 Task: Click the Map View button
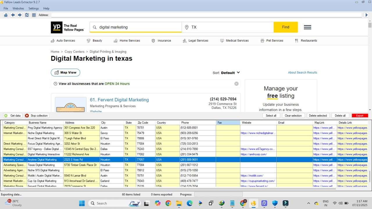point(65,73)
